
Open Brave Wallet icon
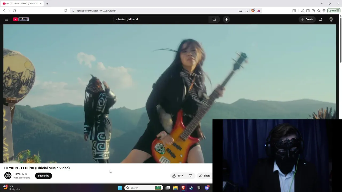[313, 11]
